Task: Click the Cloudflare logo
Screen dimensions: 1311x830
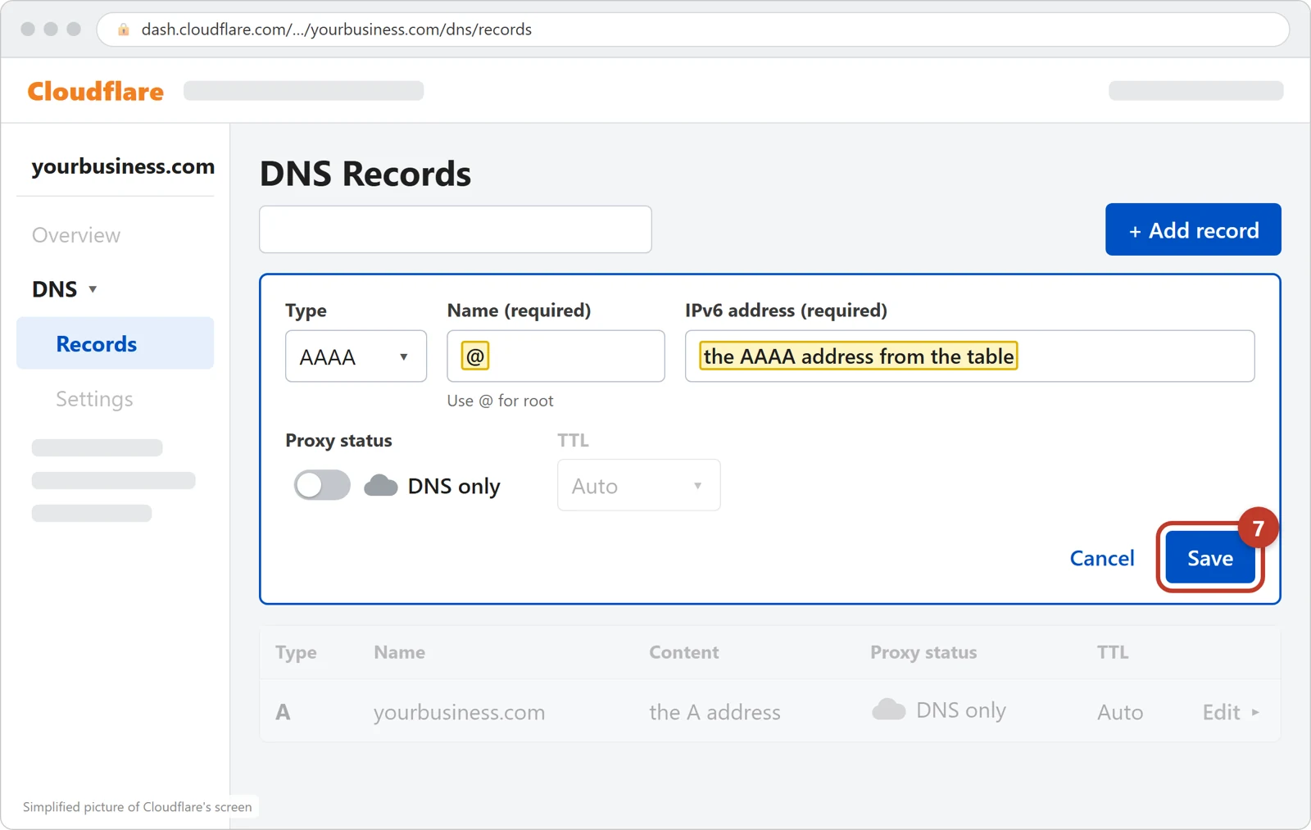Action: click(x=95, y=91)
